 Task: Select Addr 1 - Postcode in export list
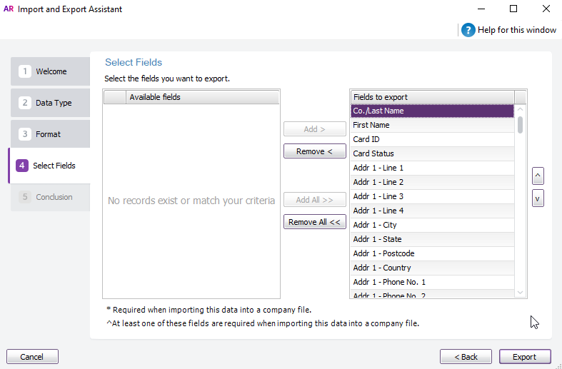pyautogui.click(x=432, y=253)
